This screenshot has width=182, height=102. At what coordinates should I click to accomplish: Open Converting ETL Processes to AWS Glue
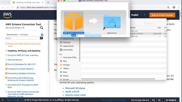pos(23,86)
